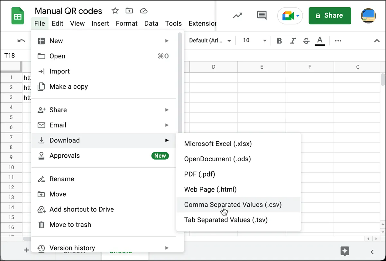Open the font size dropdown
The height and width of the screenshot is (261, 386).
254,41
